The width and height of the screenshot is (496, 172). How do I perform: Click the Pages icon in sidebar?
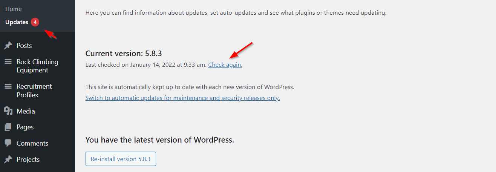[8, 127]
